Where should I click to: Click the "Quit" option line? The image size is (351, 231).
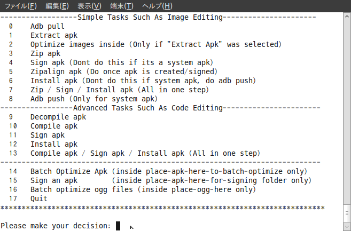38,198
